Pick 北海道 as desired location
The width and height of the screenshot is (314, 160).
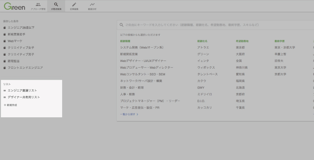pyautogui.click(x=240, y=88)
